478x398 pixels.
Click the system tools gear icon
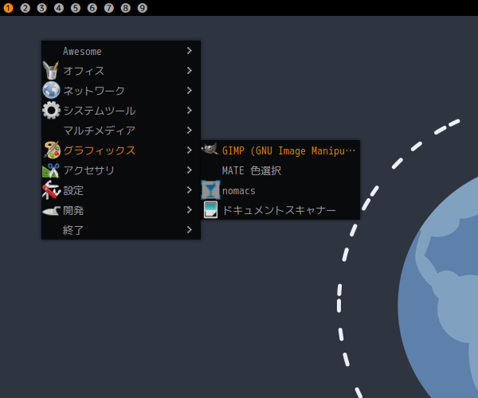click(x=51, y=110)
